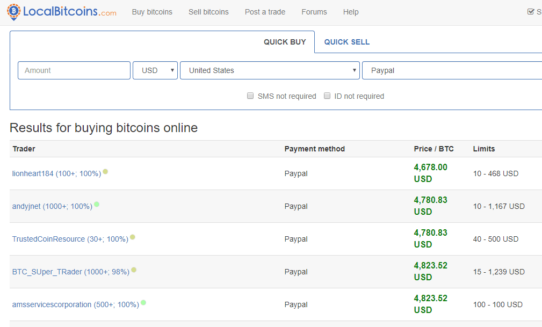Focus the Amount input field
This screenshot has height=327, width=542.
[x=74, y=70]
